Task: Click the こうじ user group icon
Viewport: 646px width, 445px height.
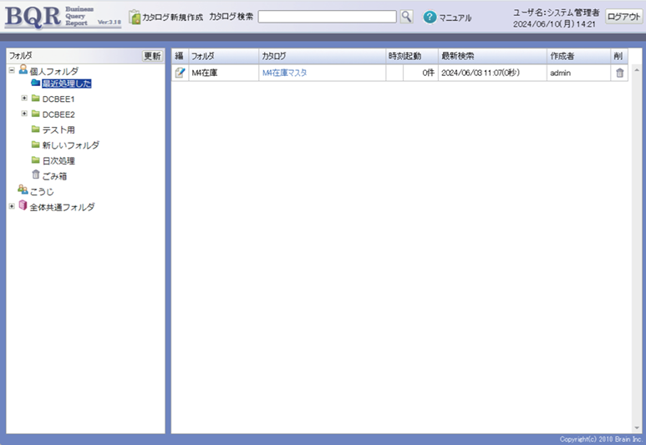Action: 23,191
